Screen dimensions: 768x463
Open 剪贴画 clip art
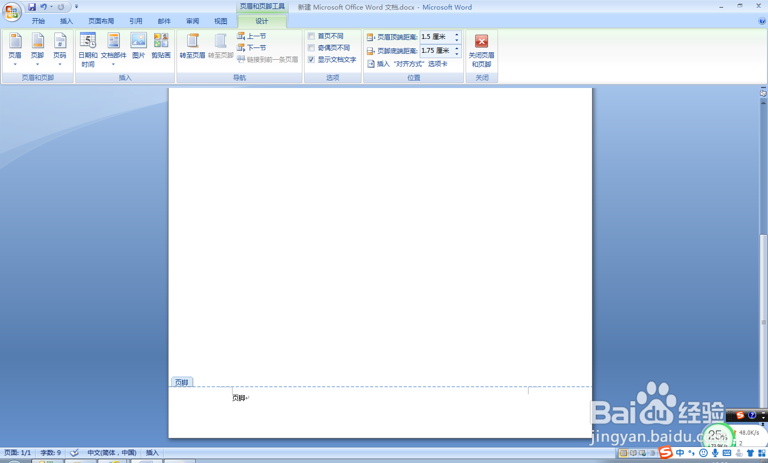point(161,46)
